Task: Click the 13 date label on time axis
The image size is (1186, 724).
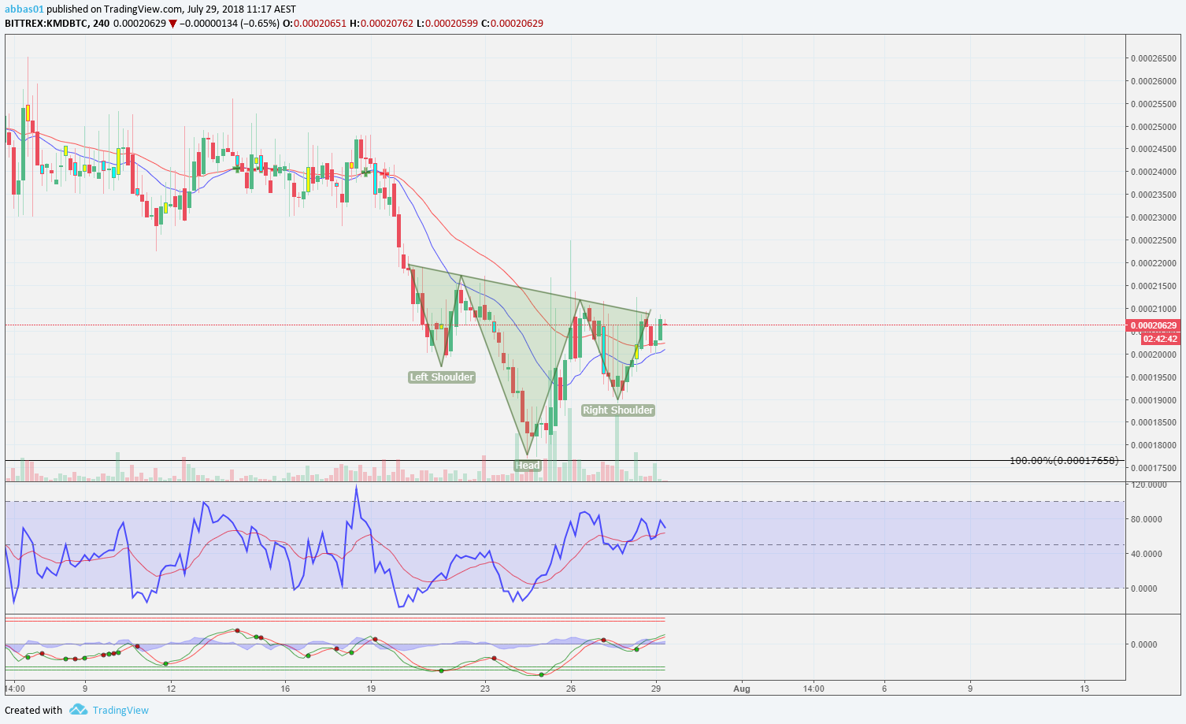Action: (x=1084, y=689)
